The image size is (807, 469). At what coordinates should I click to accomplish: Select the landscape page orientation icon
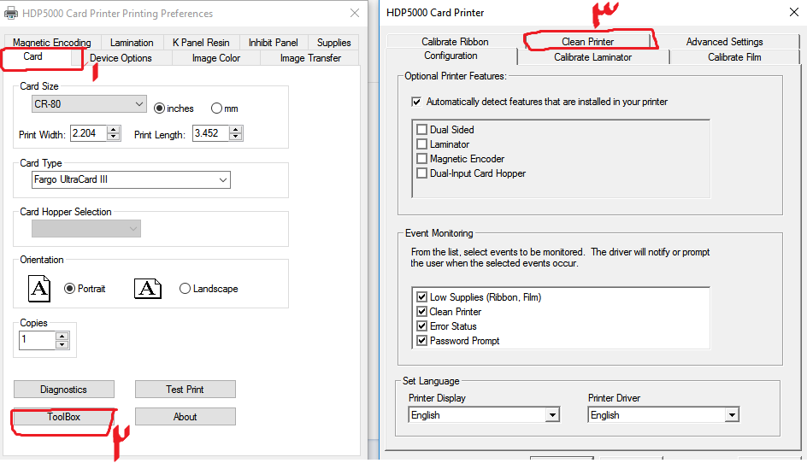tap(148, 289)
